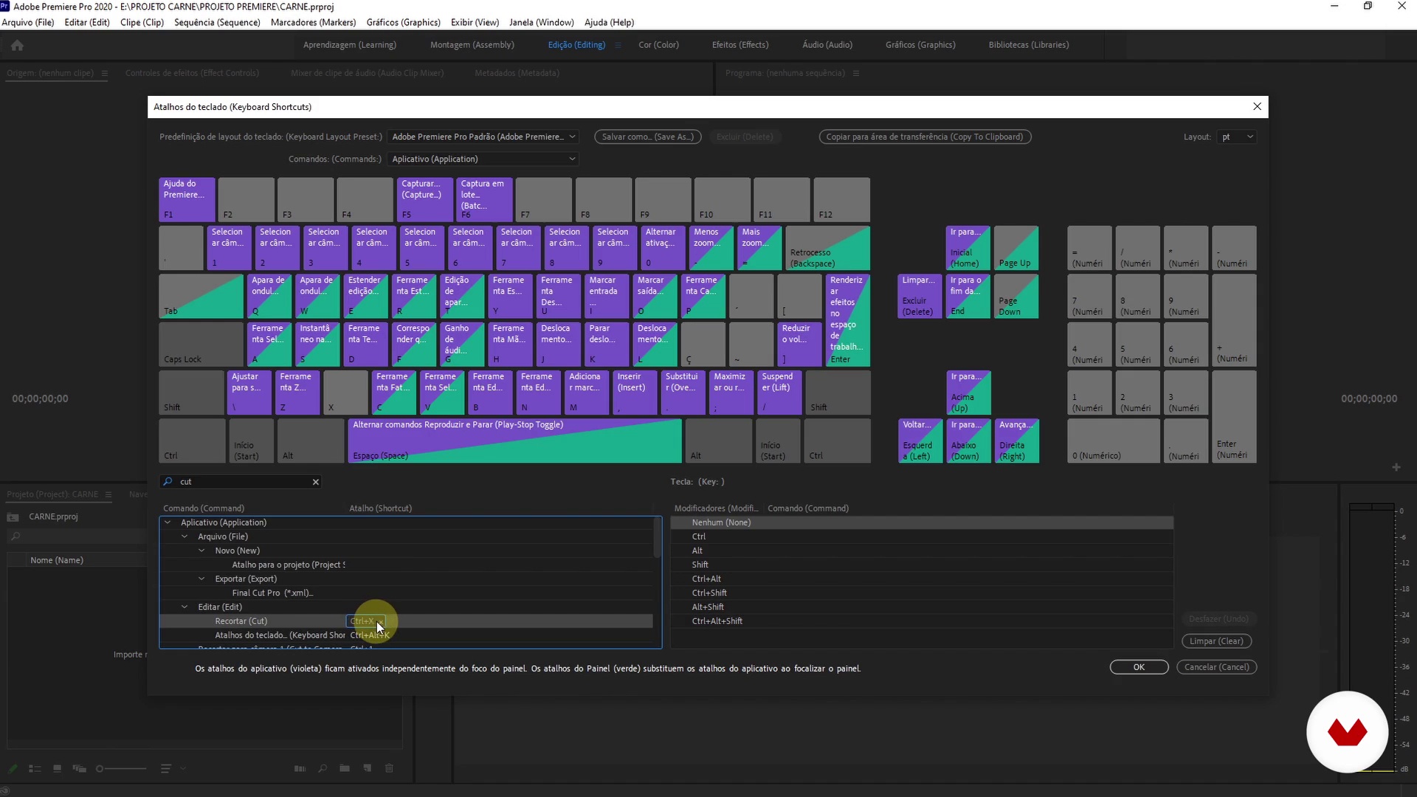The width and height of the screenshot is (1417, 797).
Task: Select the Excluir (Delete) Limpar key
Action: click(920, 296)
